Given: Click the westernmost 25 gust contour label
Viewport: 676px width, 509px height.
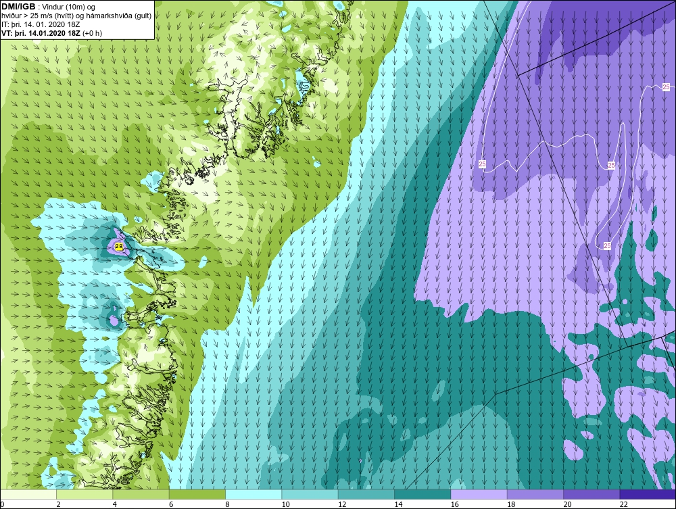Looking at the screenshot, I should [482, 164].
